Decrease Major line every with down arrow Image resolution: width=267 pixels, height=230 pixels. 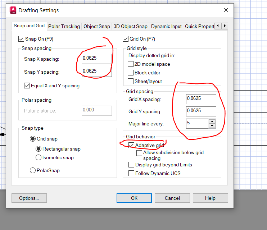[212, 126]
